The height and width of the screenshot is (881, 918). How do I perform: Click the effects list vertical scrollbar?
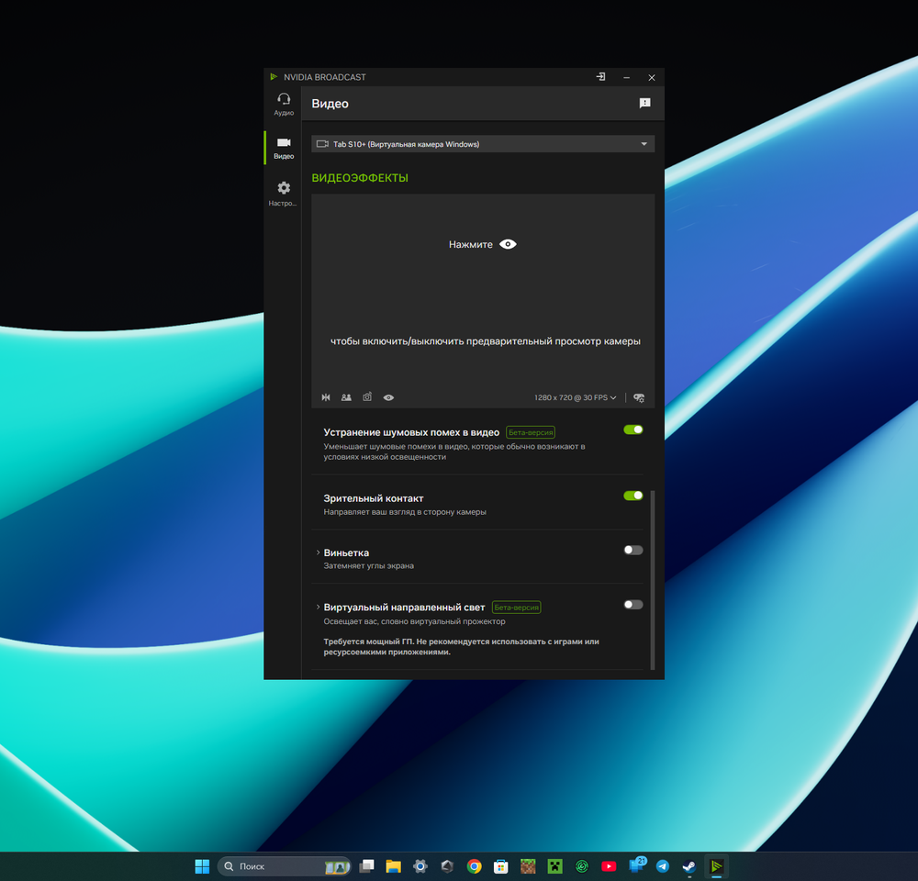tap(653, 578)
